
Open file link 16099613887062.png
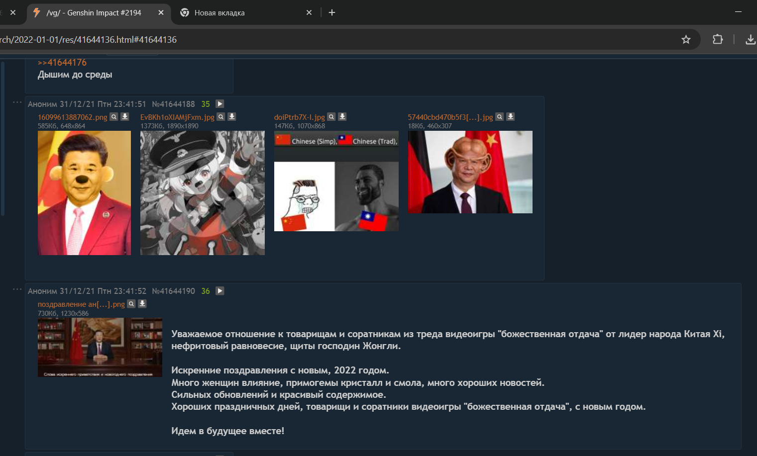[73, 117]
